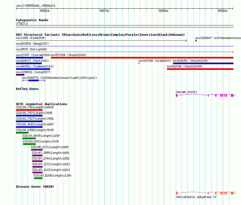
Task: Click the RefSeq Genes track title
Action: coord(27,89)
